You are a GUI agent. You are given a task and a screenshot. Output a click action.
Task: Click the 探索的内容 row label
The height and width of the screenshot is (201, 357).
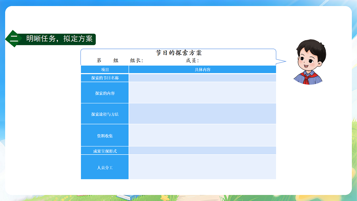tap(105, 93)
